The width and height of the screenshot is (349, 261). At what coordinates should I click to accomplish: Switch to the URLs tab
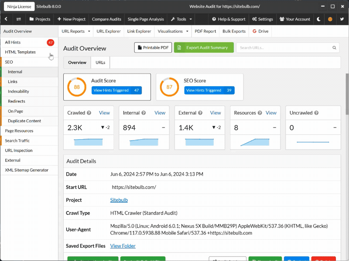click(100, 63)
